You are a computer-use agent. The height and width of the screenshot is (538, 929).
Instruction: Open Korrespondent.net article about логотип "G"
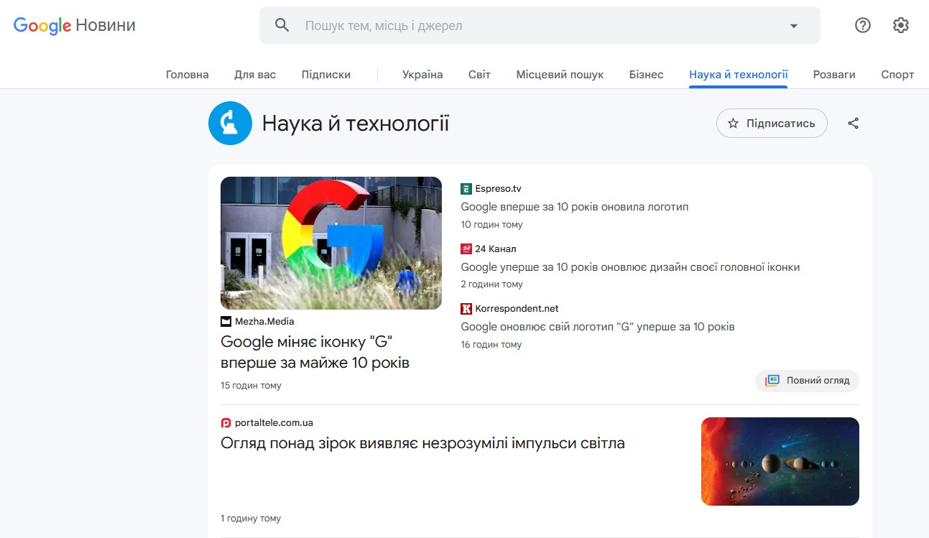tap(598, 327)
